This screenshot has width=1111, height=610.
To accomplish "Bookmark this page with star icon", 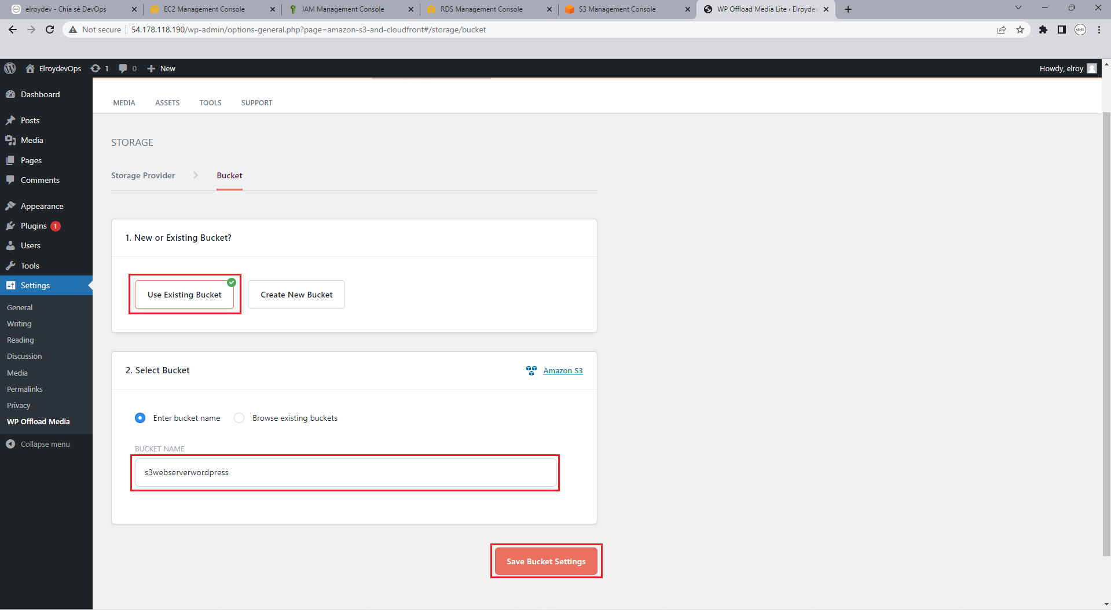I will click(x=1020, y=30).
